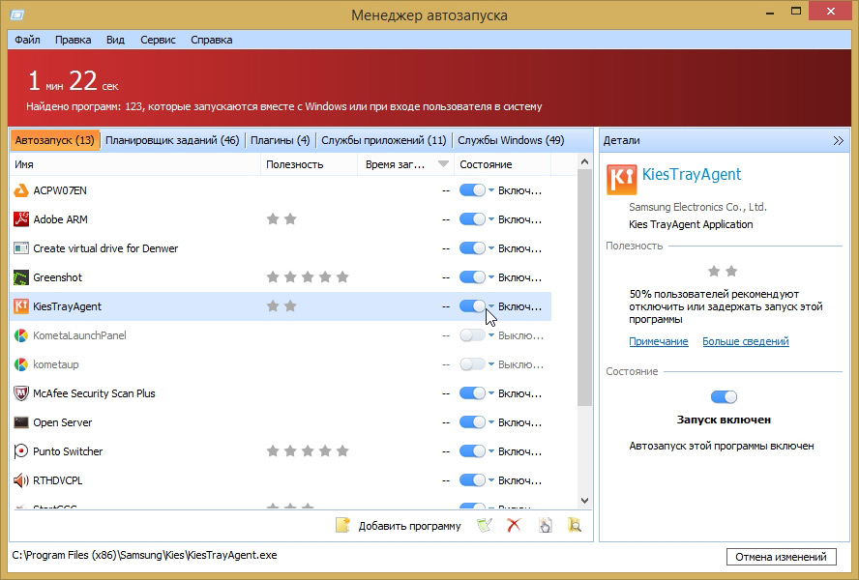859x580 pixels.
Task: Toggle the KiesTrayAgent row switch
Action: (x=472, y=306)
